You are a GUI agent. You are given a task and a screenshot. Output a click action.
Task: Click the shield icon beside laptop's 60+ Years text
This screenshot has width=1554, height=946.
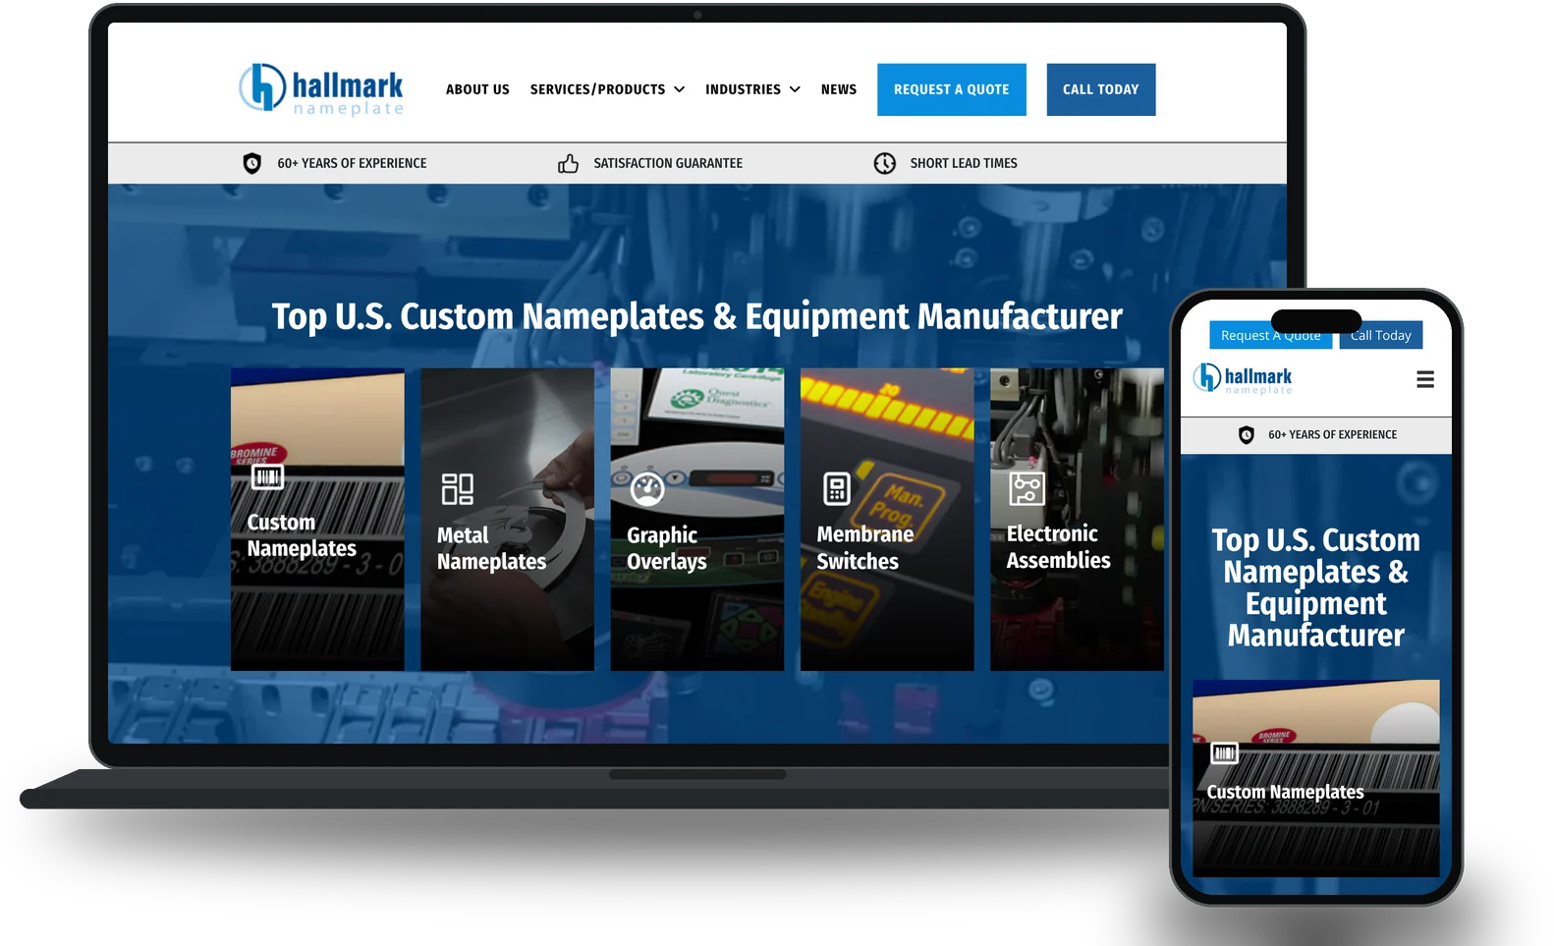point(252,163)
